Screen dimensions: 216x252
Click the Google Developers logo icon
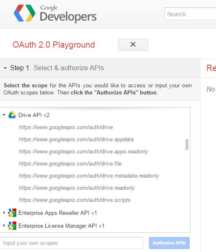click(25, 13)
